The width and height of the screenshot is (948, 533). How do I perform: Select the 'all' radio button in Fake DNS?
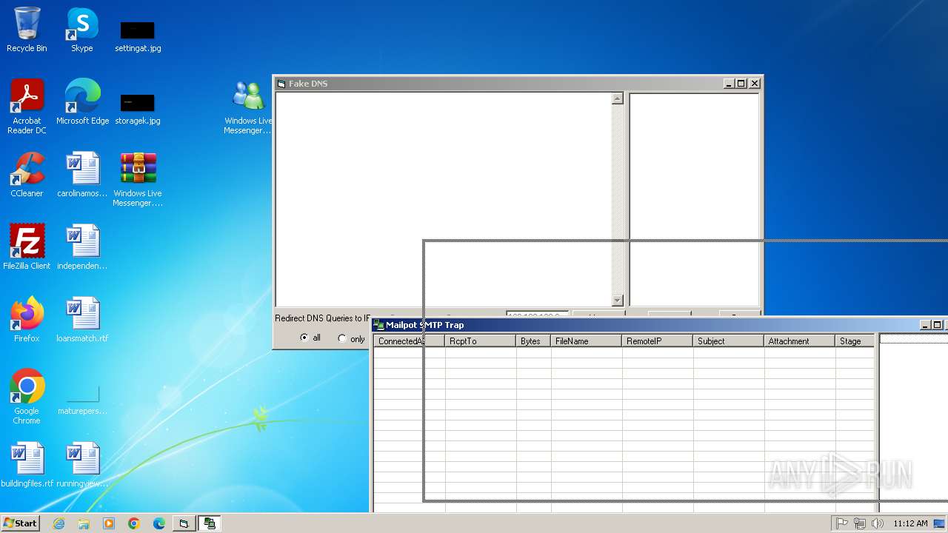(x=304, y=338)
